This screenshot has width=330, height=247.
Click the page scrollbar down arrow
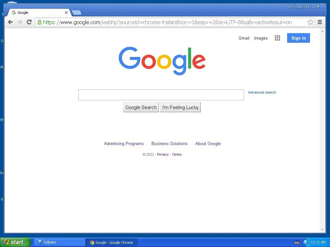322,230
